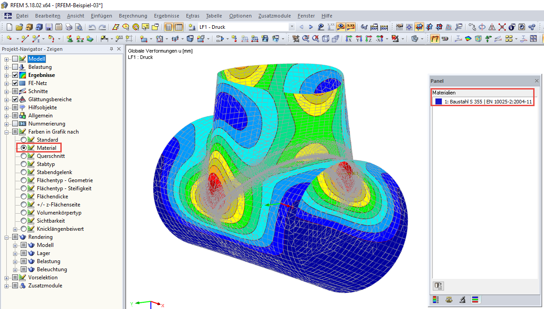This screenshot has height=309, width=544.
Task: Click the handshake icon in top toolbar
Action: 399,27
